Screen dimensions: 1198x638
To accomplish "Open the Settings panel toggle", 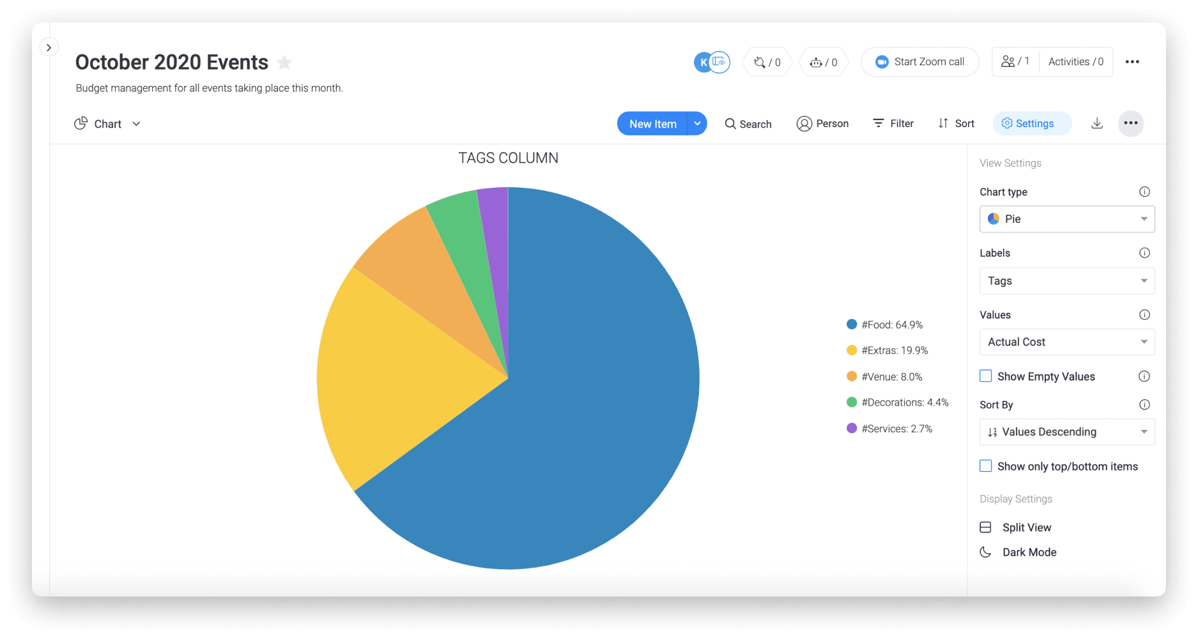I will pos(1031,123).
